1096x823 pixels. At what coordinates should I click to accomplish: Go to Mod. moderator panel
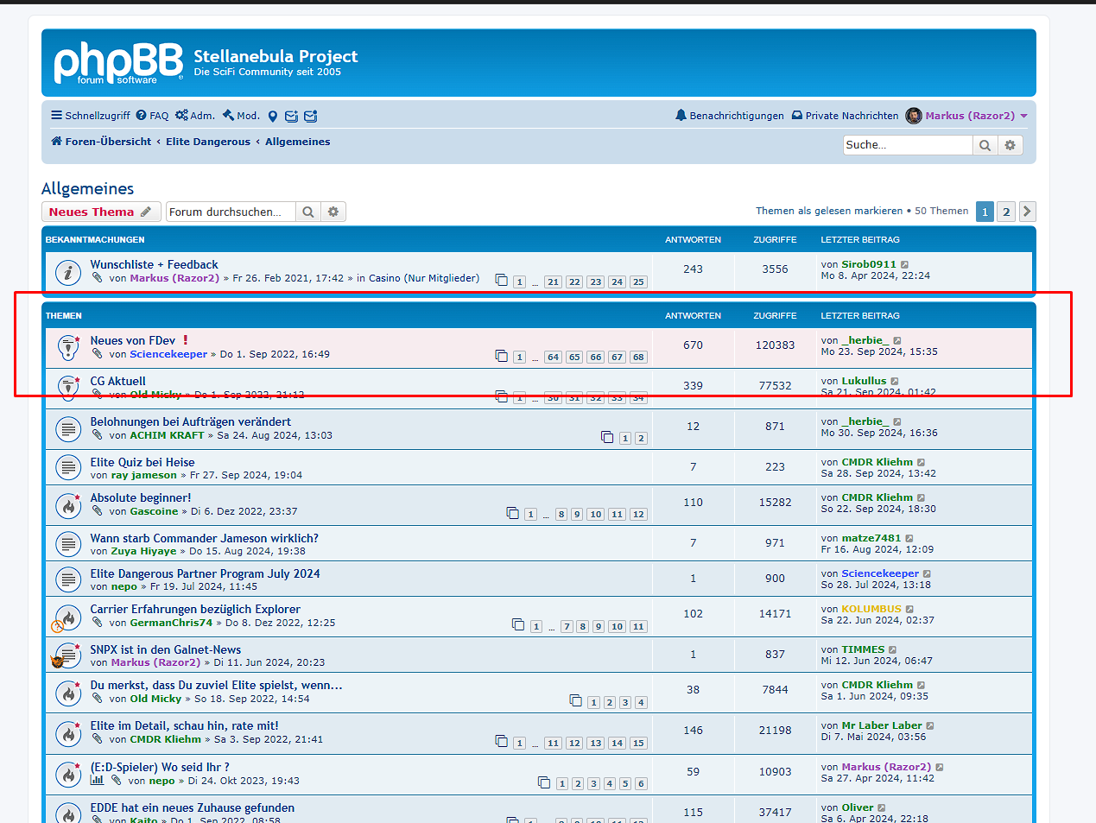pyautogui.click(x=241, y=116)
